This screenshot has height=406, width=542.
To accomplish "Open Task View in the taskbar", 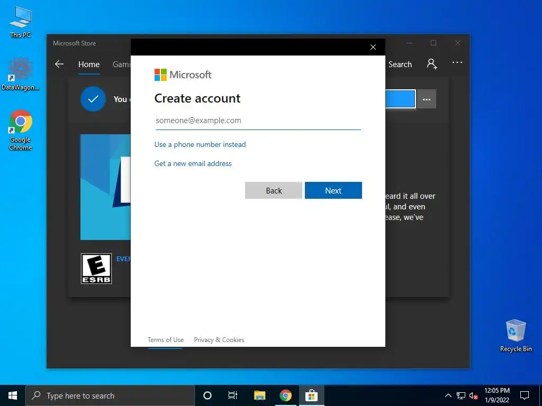I will point(233,395).
